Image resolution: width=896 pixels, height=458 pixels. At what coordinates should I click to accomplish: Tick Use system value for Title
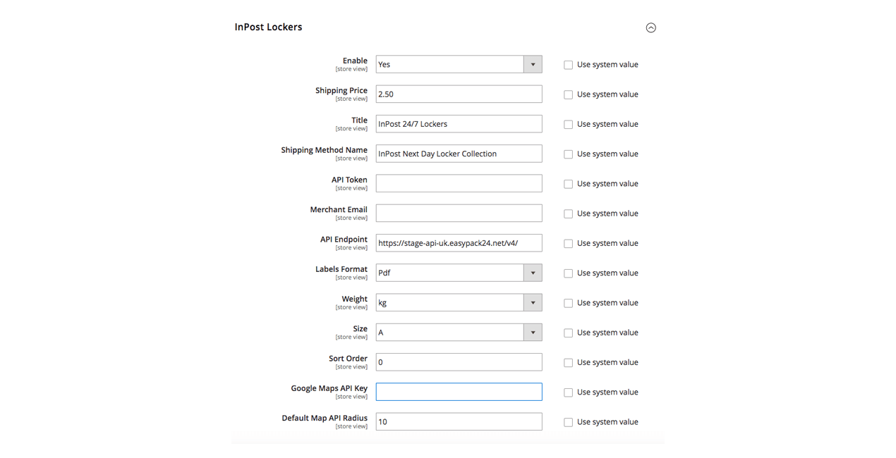568,124
